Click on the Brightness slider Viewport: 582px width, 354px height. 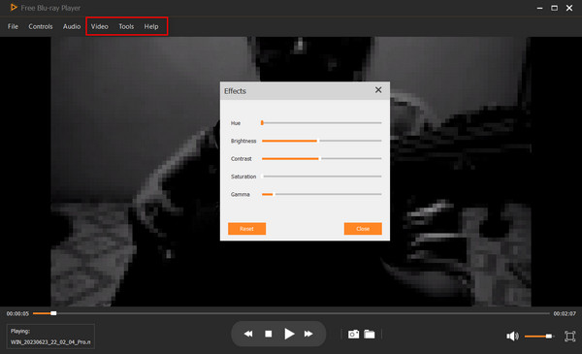321,141
